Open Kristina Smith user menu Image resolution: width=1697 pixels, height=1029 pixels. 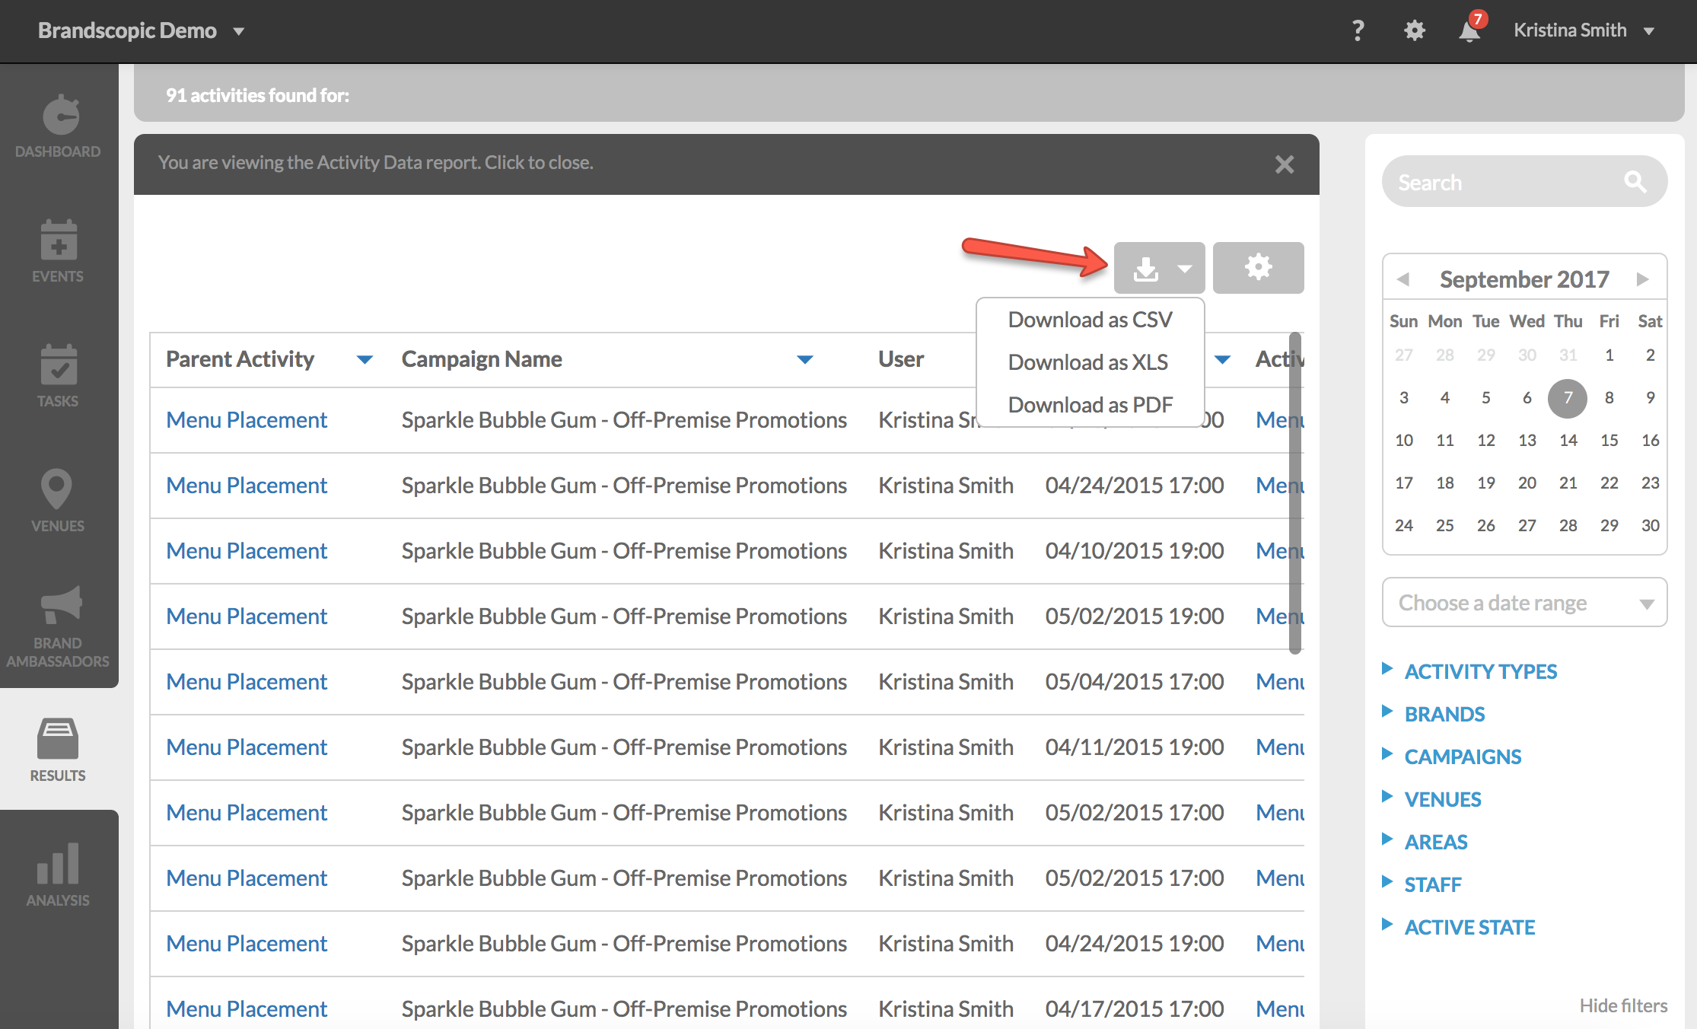1584,30
